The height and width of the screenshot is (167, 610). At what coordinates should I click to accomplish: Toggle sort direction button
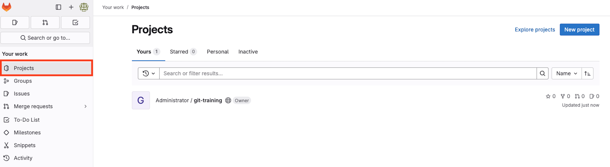[587, 74]
